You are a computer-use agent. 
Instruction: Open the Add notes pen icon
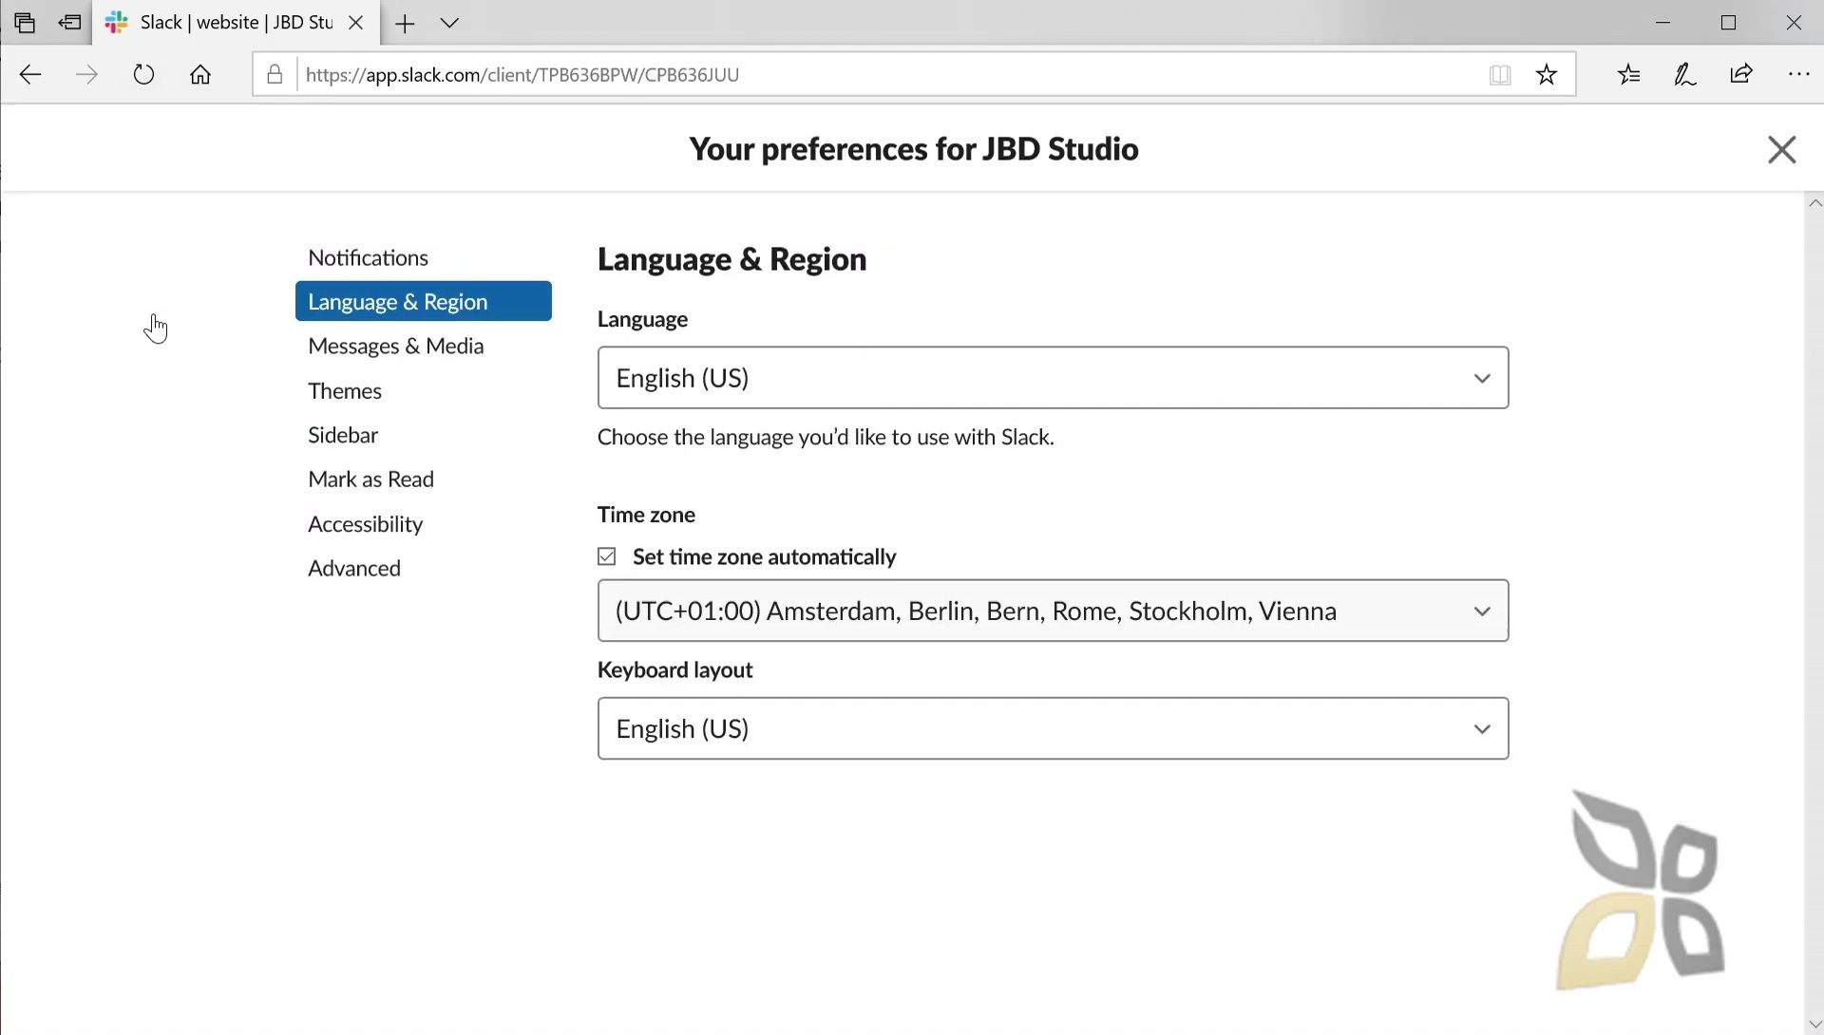1685,74
